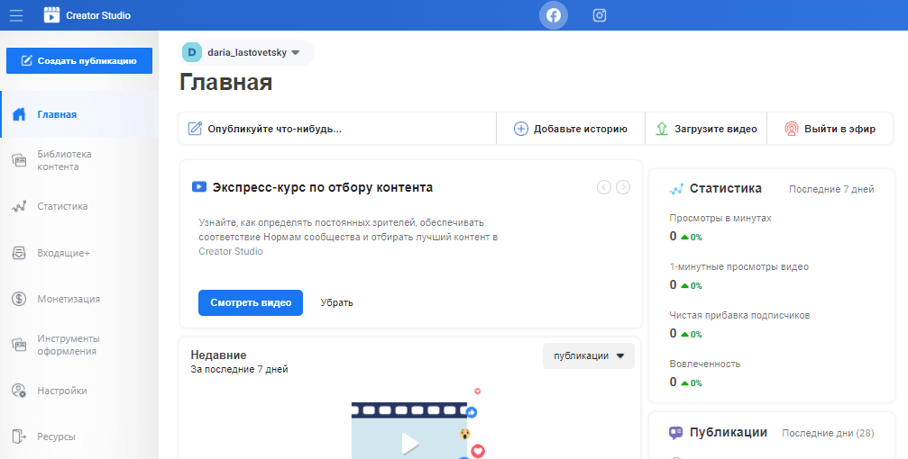Click the Опубликуйте что-нибудь... field
The image size is (908, 459).
tap(337, 129)
